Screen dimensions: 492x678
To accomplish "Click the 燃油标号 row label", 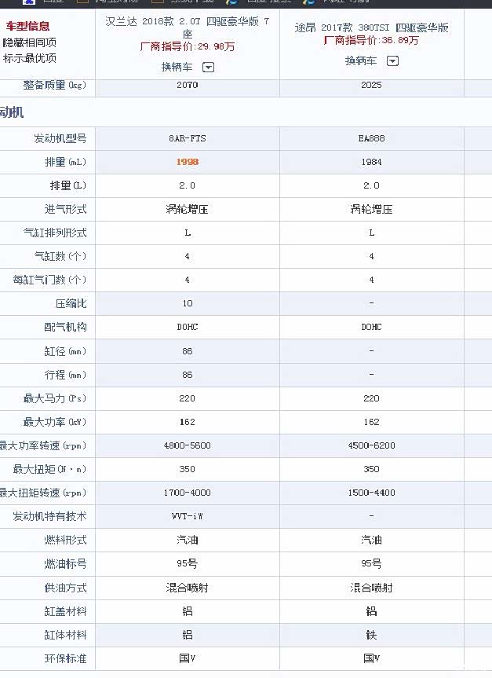I will coord(65,563).
